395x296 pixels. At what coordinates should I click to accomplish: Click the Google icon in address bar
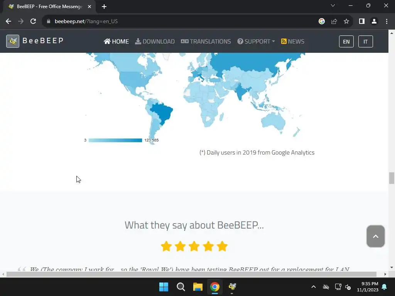pos(322,22)
